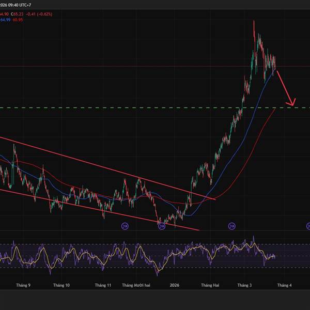The width and height of the screenshot is (310, 310).
Task: Select the green dashed horizontal line
Action: (155, 107)
